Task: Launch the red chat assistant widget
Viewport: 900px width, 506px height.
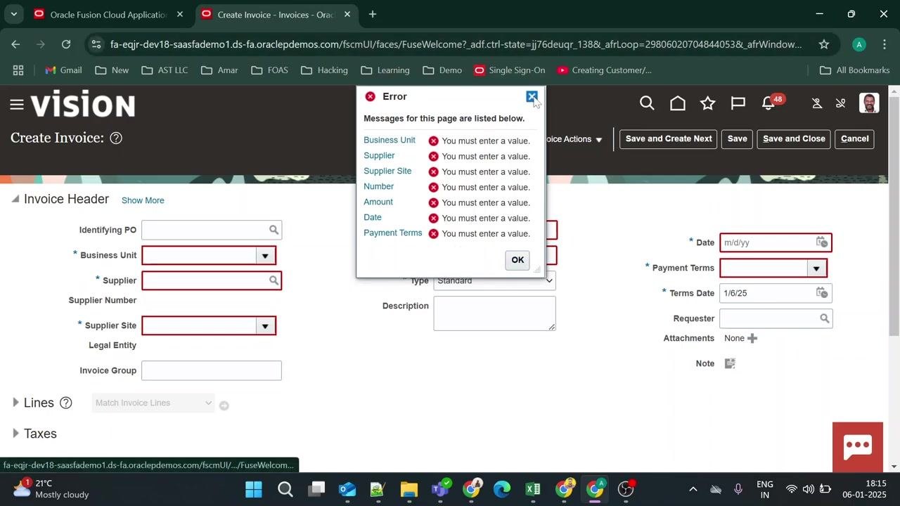Action: click(858, 446)
